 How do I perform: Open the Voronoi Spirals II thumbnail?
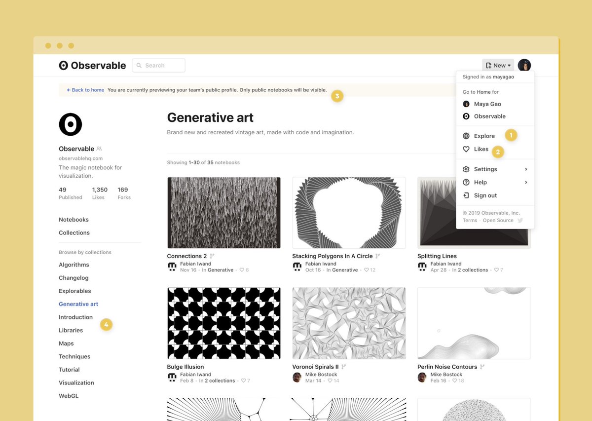click(x=349, y=323)
